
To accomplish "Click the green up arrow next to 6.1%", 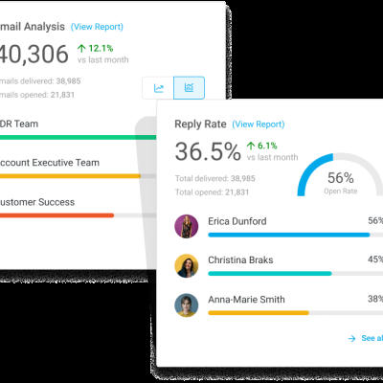I will coord(251,146).
